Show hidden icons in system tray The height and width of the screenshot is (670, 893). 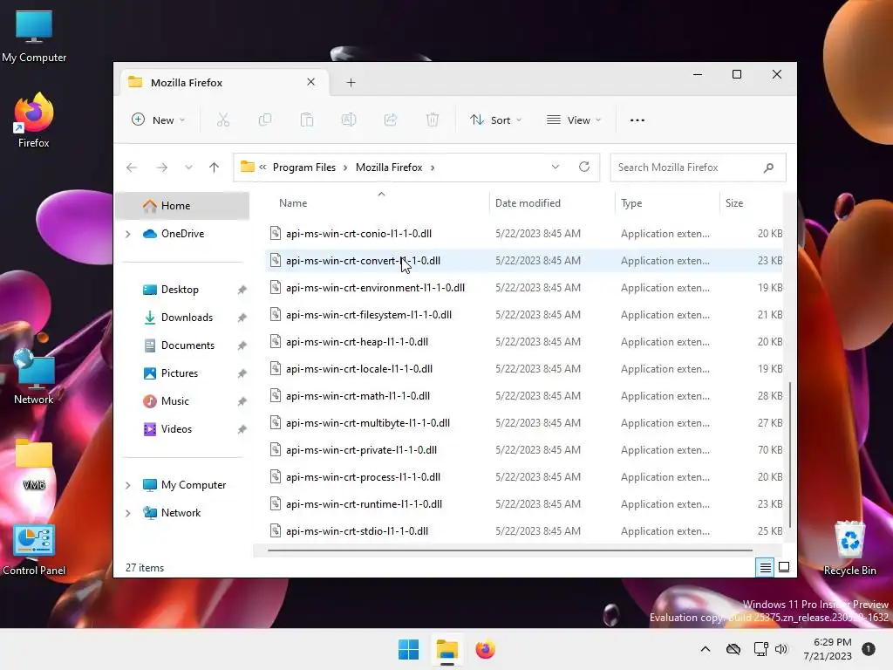click(705, 649)
